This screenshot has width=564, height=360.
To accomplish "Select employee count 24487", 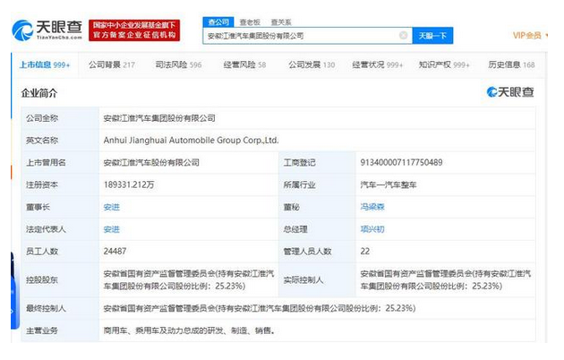I will coord(115,252).
